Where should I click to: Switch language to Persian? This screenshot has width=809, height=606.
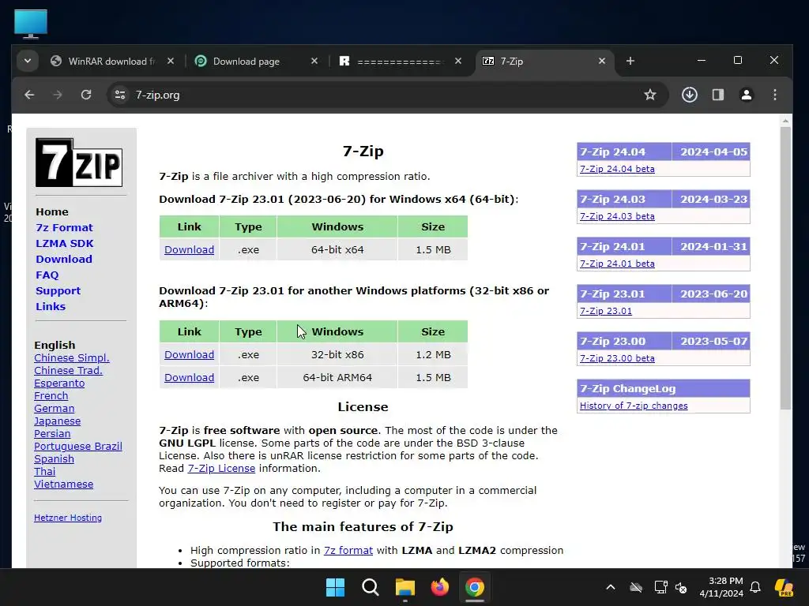[x=52, y=434]
